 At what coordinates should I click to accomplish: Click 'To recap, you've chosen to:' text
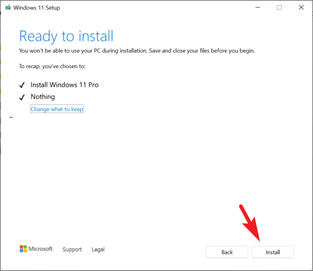[x=52, y=66]
